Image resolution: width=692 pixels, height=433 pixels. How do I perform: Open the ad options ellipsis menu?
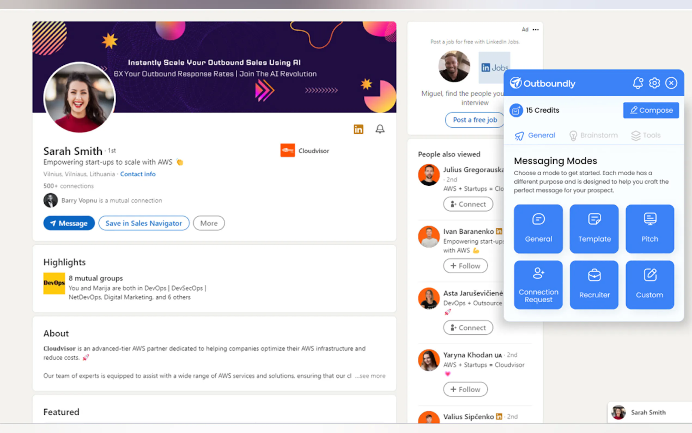pos(536,29)
